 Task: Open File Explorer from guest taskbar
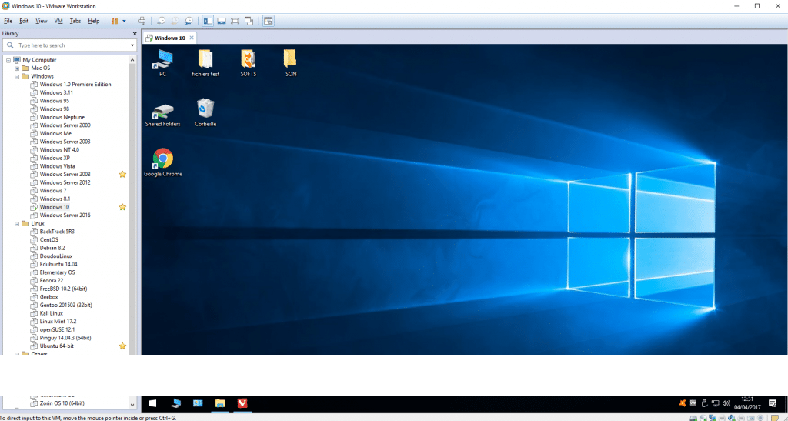point(219,403)
